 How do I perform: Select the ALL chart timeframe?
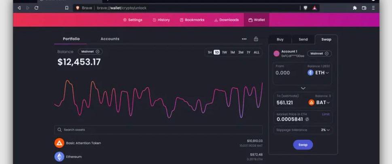(256, 53)
